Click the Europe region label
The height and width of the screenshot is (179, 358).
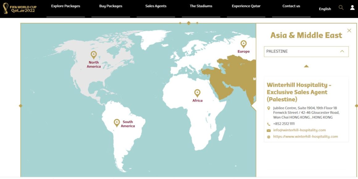[x=244, y=52]
